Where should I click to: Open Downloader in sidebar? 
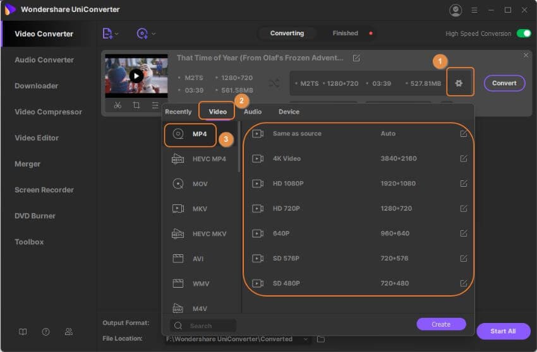click(x=36, y=86)
